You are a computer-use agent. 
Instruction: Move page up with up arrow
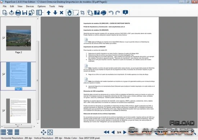point(49,13)
